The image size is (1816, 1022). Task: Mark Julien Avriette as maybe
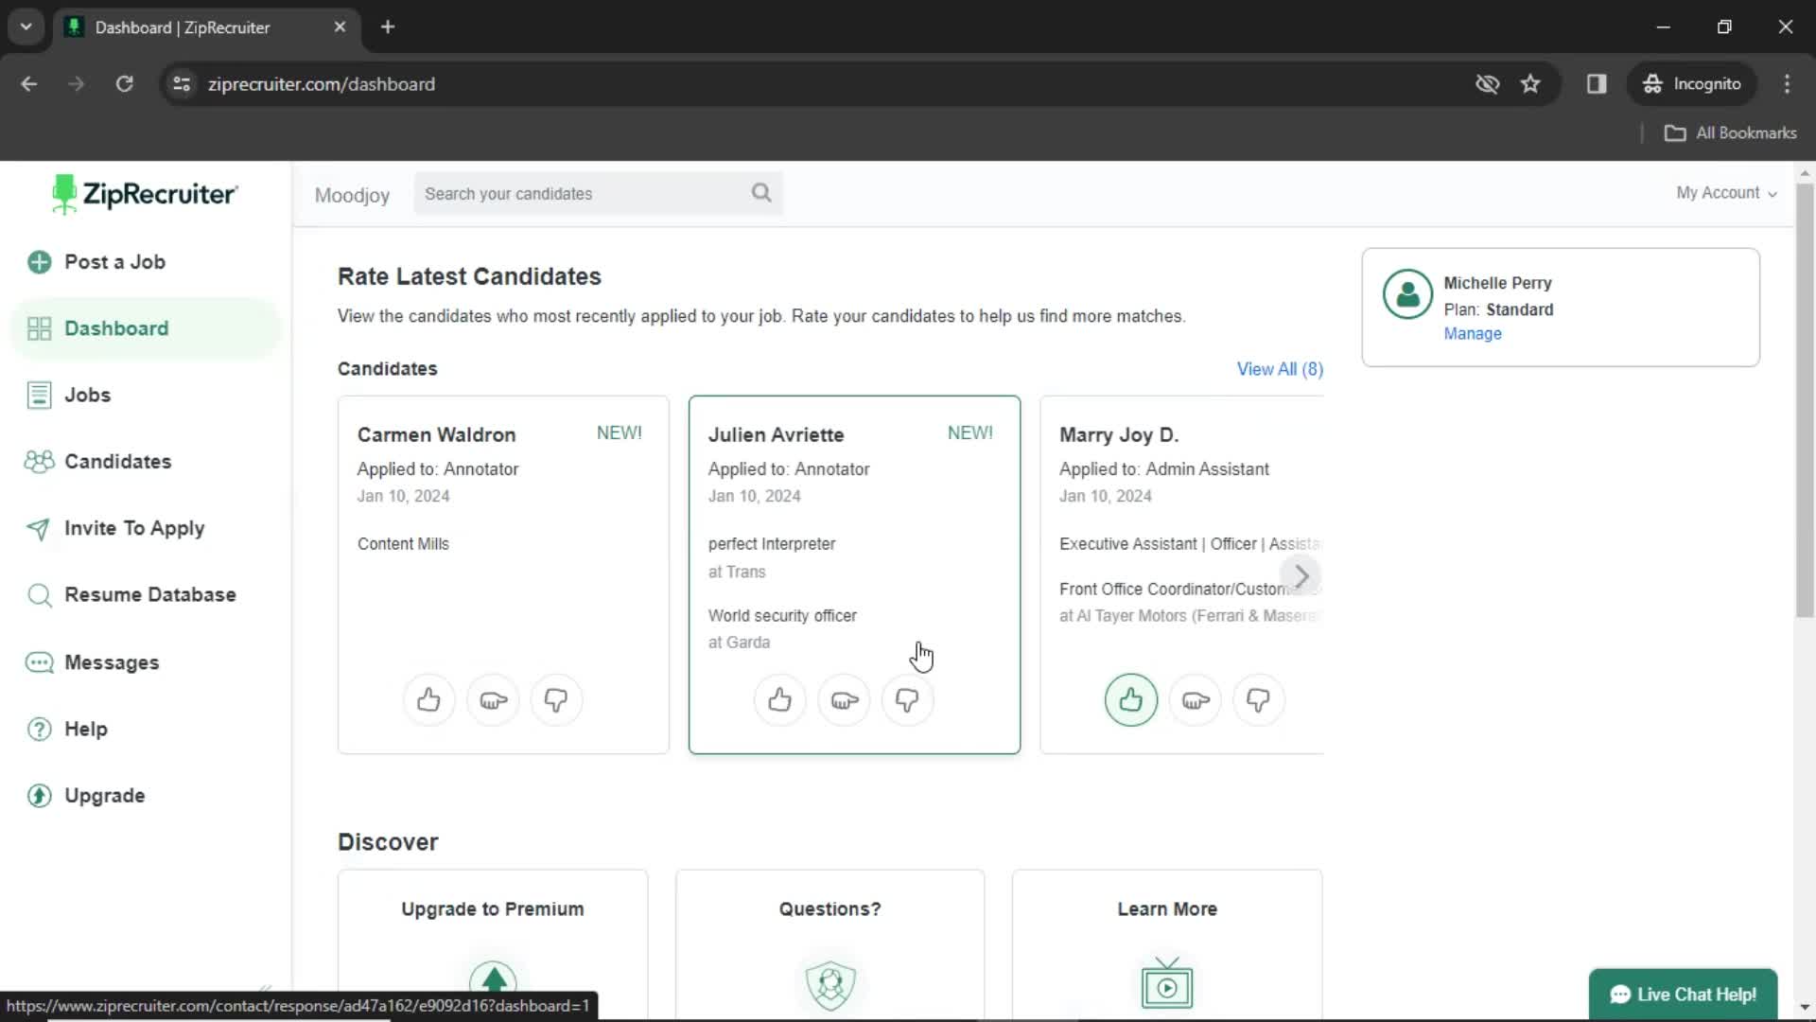tap(844, 700)
